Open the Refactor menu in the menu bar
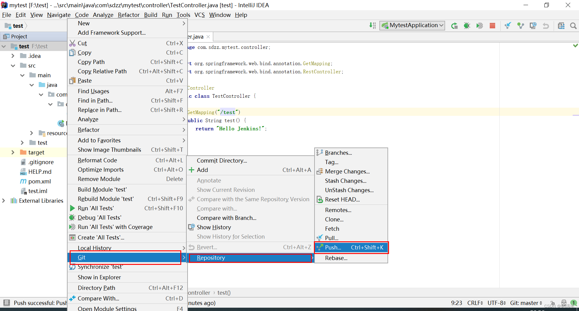 pos(128,15)
